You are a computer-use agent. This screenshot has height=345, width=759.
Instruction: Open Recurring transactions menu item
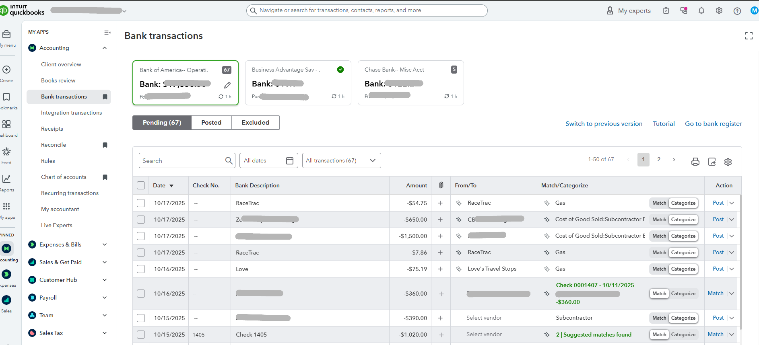[70, 193]
